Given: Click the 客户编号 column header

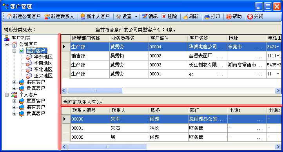Looking at the screenshot, I should pos(168,38).
